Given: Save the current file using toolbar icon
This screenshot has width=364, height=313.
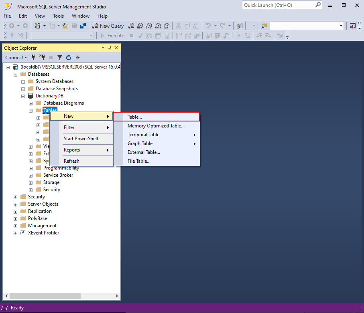Looking at the screenshot, I should tap(75, 26).
